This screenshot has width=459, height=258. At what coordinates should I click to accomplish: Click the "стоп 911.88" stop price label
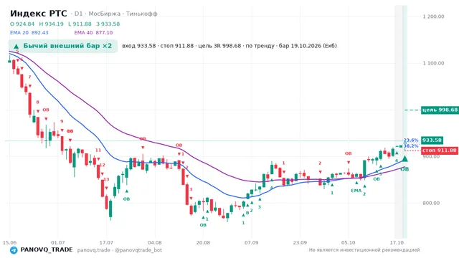pos(440,150)
